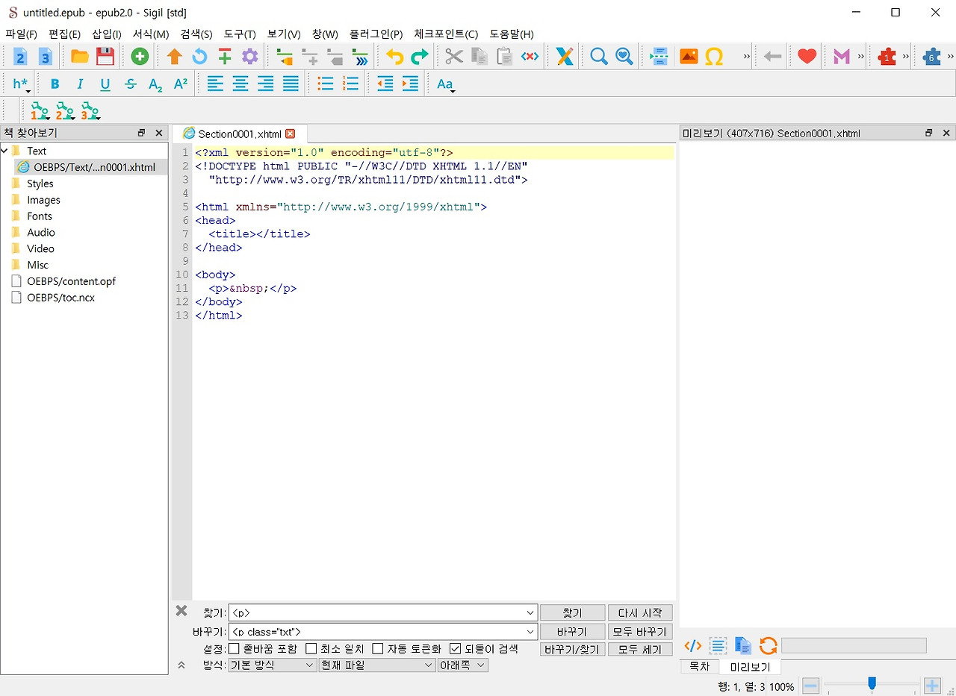Click the Italic formatting icon
Image resolution: width=956 pixels, height=696 pixels.
(x=80, y=84)
